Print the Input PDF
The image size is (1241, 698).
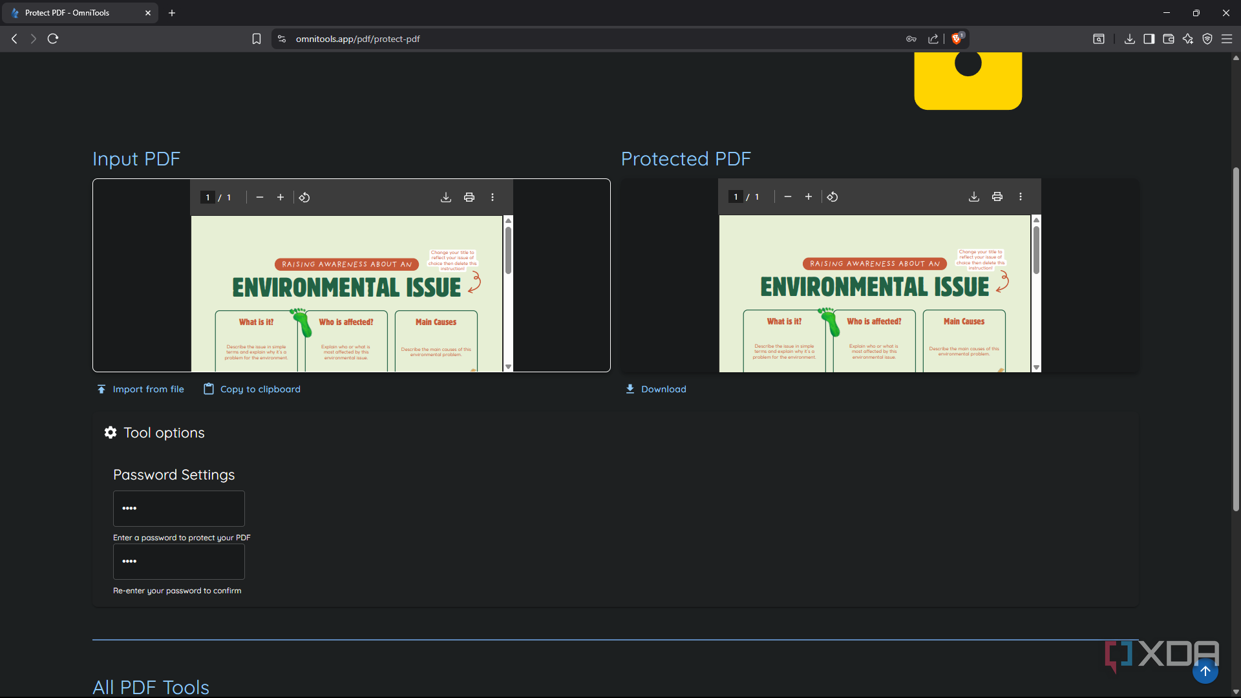[469, 198]
